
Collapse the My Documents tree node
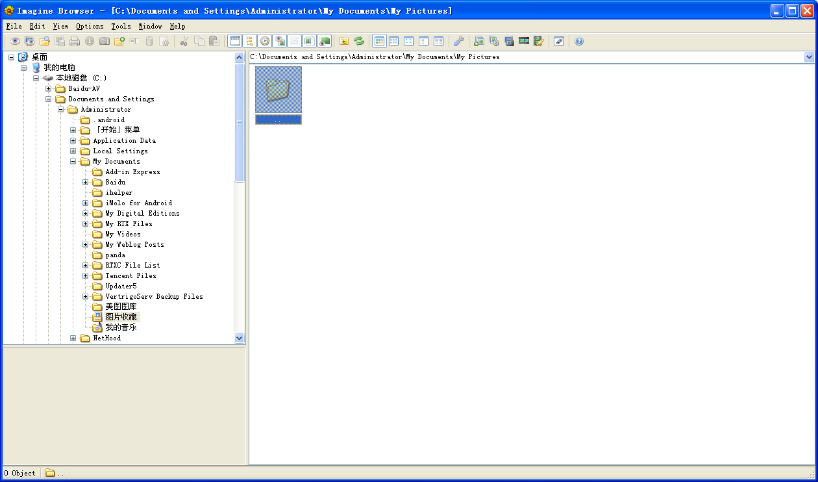pyautogui.click(x=73, y=162)
